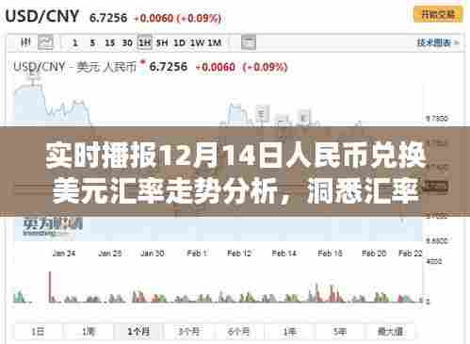Switch to candlestick chart type icon
This screenshot has height=344, width=470.
click(x=25, y=42)
